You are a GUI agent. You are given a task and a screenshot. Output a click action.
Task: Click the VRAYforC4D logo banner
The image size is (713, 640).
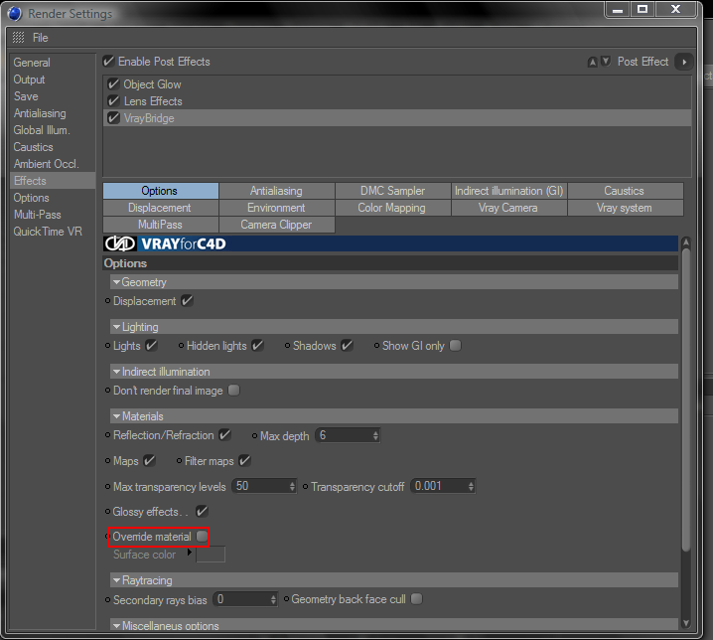[x=390, y=243]
